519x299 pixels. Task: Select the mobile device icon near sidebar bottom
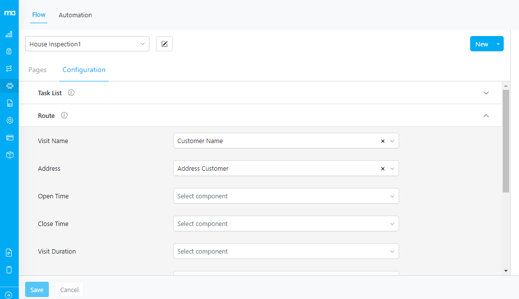(x=9, y=269)
